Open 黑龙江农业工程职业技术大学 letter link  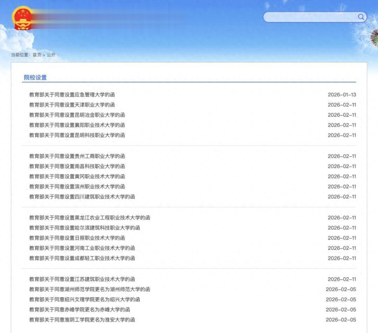click(90, 218)
